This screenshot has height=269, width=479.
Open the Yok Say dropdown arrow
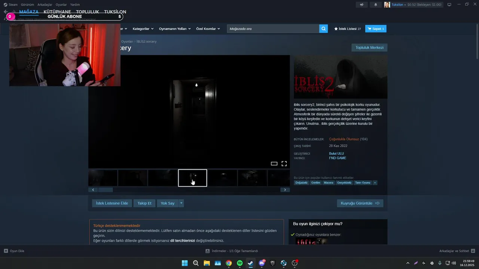pyautogui.click(x=181, y=203)
